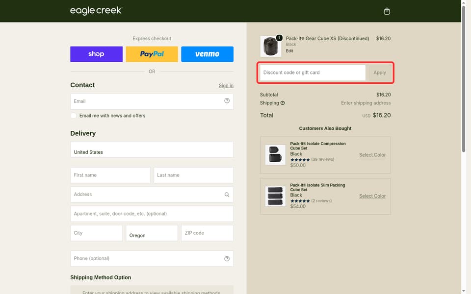Click the Shipping Method Option heading
This screenshot has height=294, width=471.
tap(101, 277)
